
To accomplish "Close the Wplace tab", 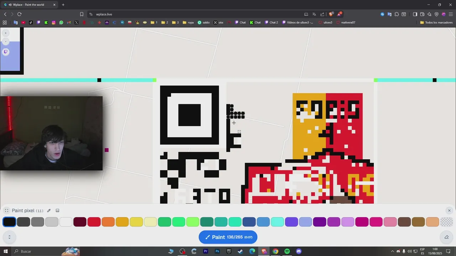I will tap(54, 5).
